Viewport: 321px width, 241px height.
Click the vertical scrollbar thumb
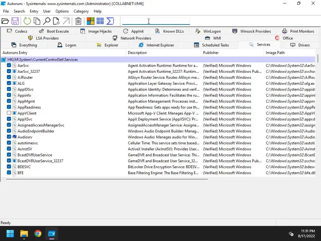pos(318,58)
